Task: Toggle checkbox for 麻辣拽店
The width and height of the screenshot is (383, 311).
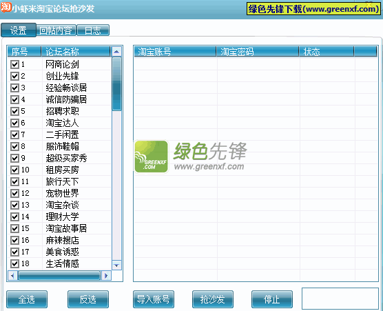Action: click(14, 241)
